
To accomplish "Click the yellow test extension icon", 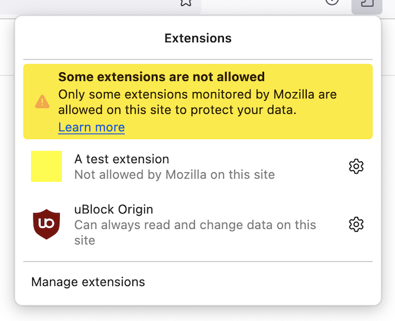I will pyautogui.click(x=46, y=166).
